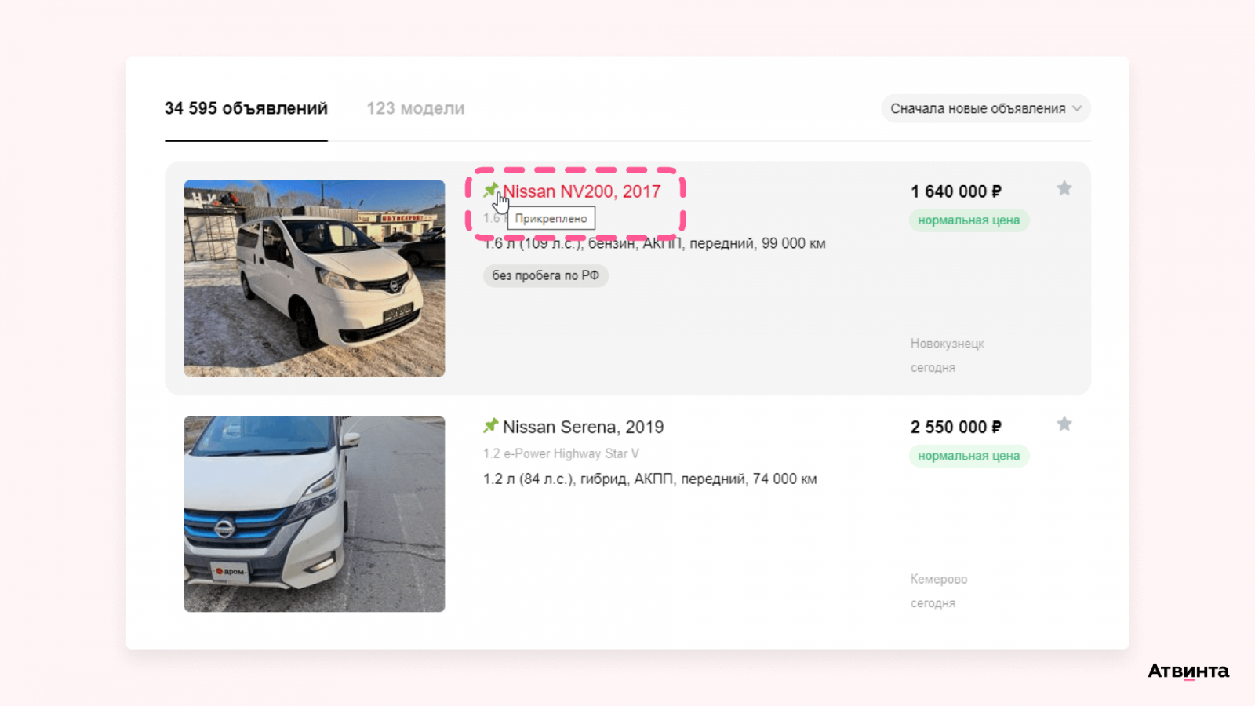The image size is (1255, 706).
Task: Switch to the "123 модели" tab
Action: click(x=415, y=108)
